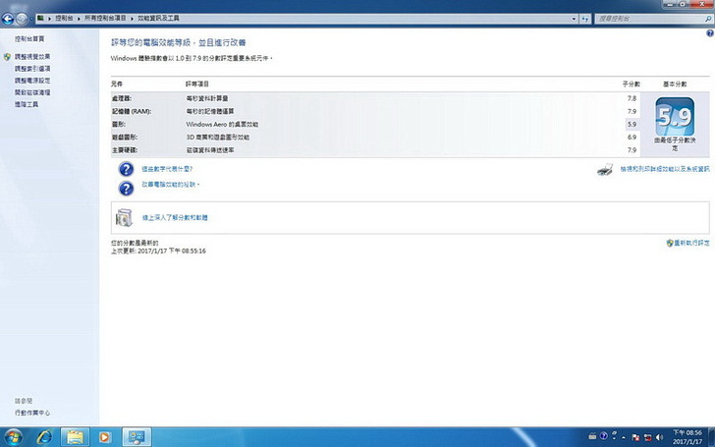Open the 調整索引選項 link

pyautogui.click(x=32, y=69)
